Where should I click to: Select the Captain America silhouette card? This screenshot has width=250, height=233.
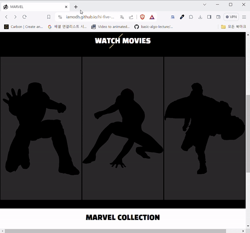coord(205,128)
